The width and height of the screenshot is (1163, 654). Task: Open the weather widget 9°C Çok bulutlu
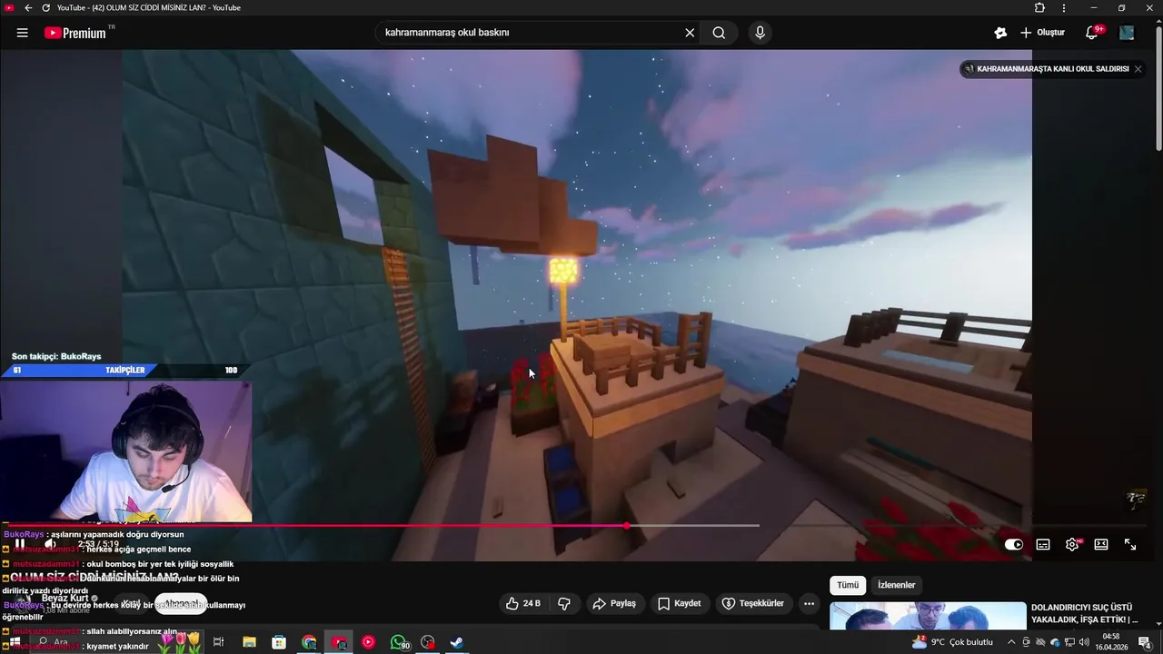coord(952,642)
